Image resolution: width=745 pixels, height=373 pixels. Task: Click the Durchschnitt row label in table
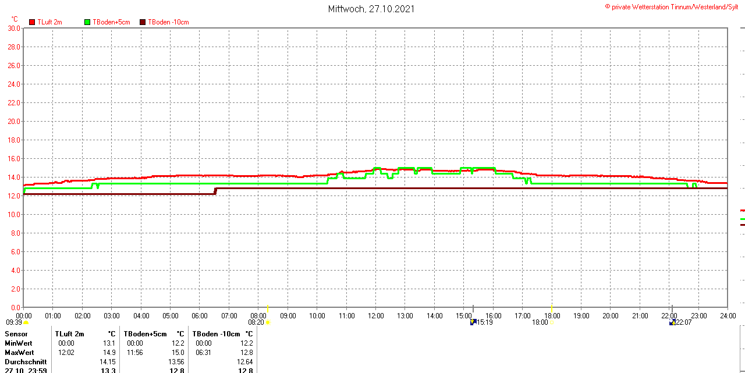pyautogui.click(x=26, y=362)
